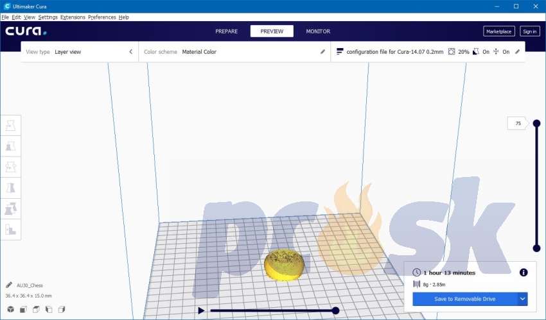Image resolution: width=546 pixels, height=320 pixels.
Task: Switch to the MONITOR stage
Action: [x=318, y=31]
